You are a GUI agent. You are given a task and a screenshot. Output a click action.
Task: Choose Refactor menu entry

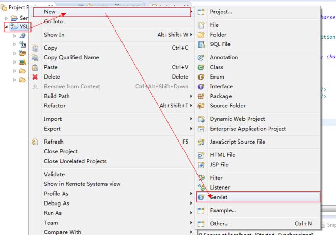click(112, 106)
